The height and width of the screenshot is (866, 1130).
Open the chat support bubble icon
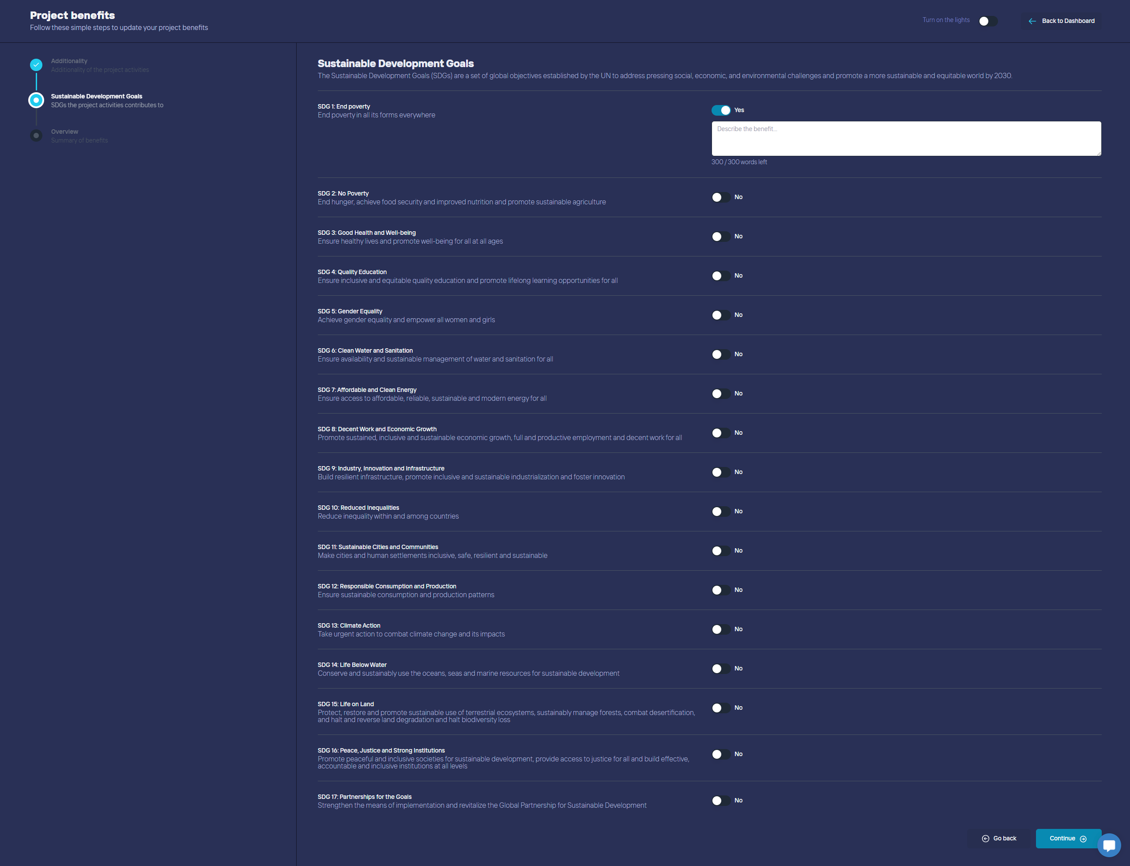point(1109,845)
